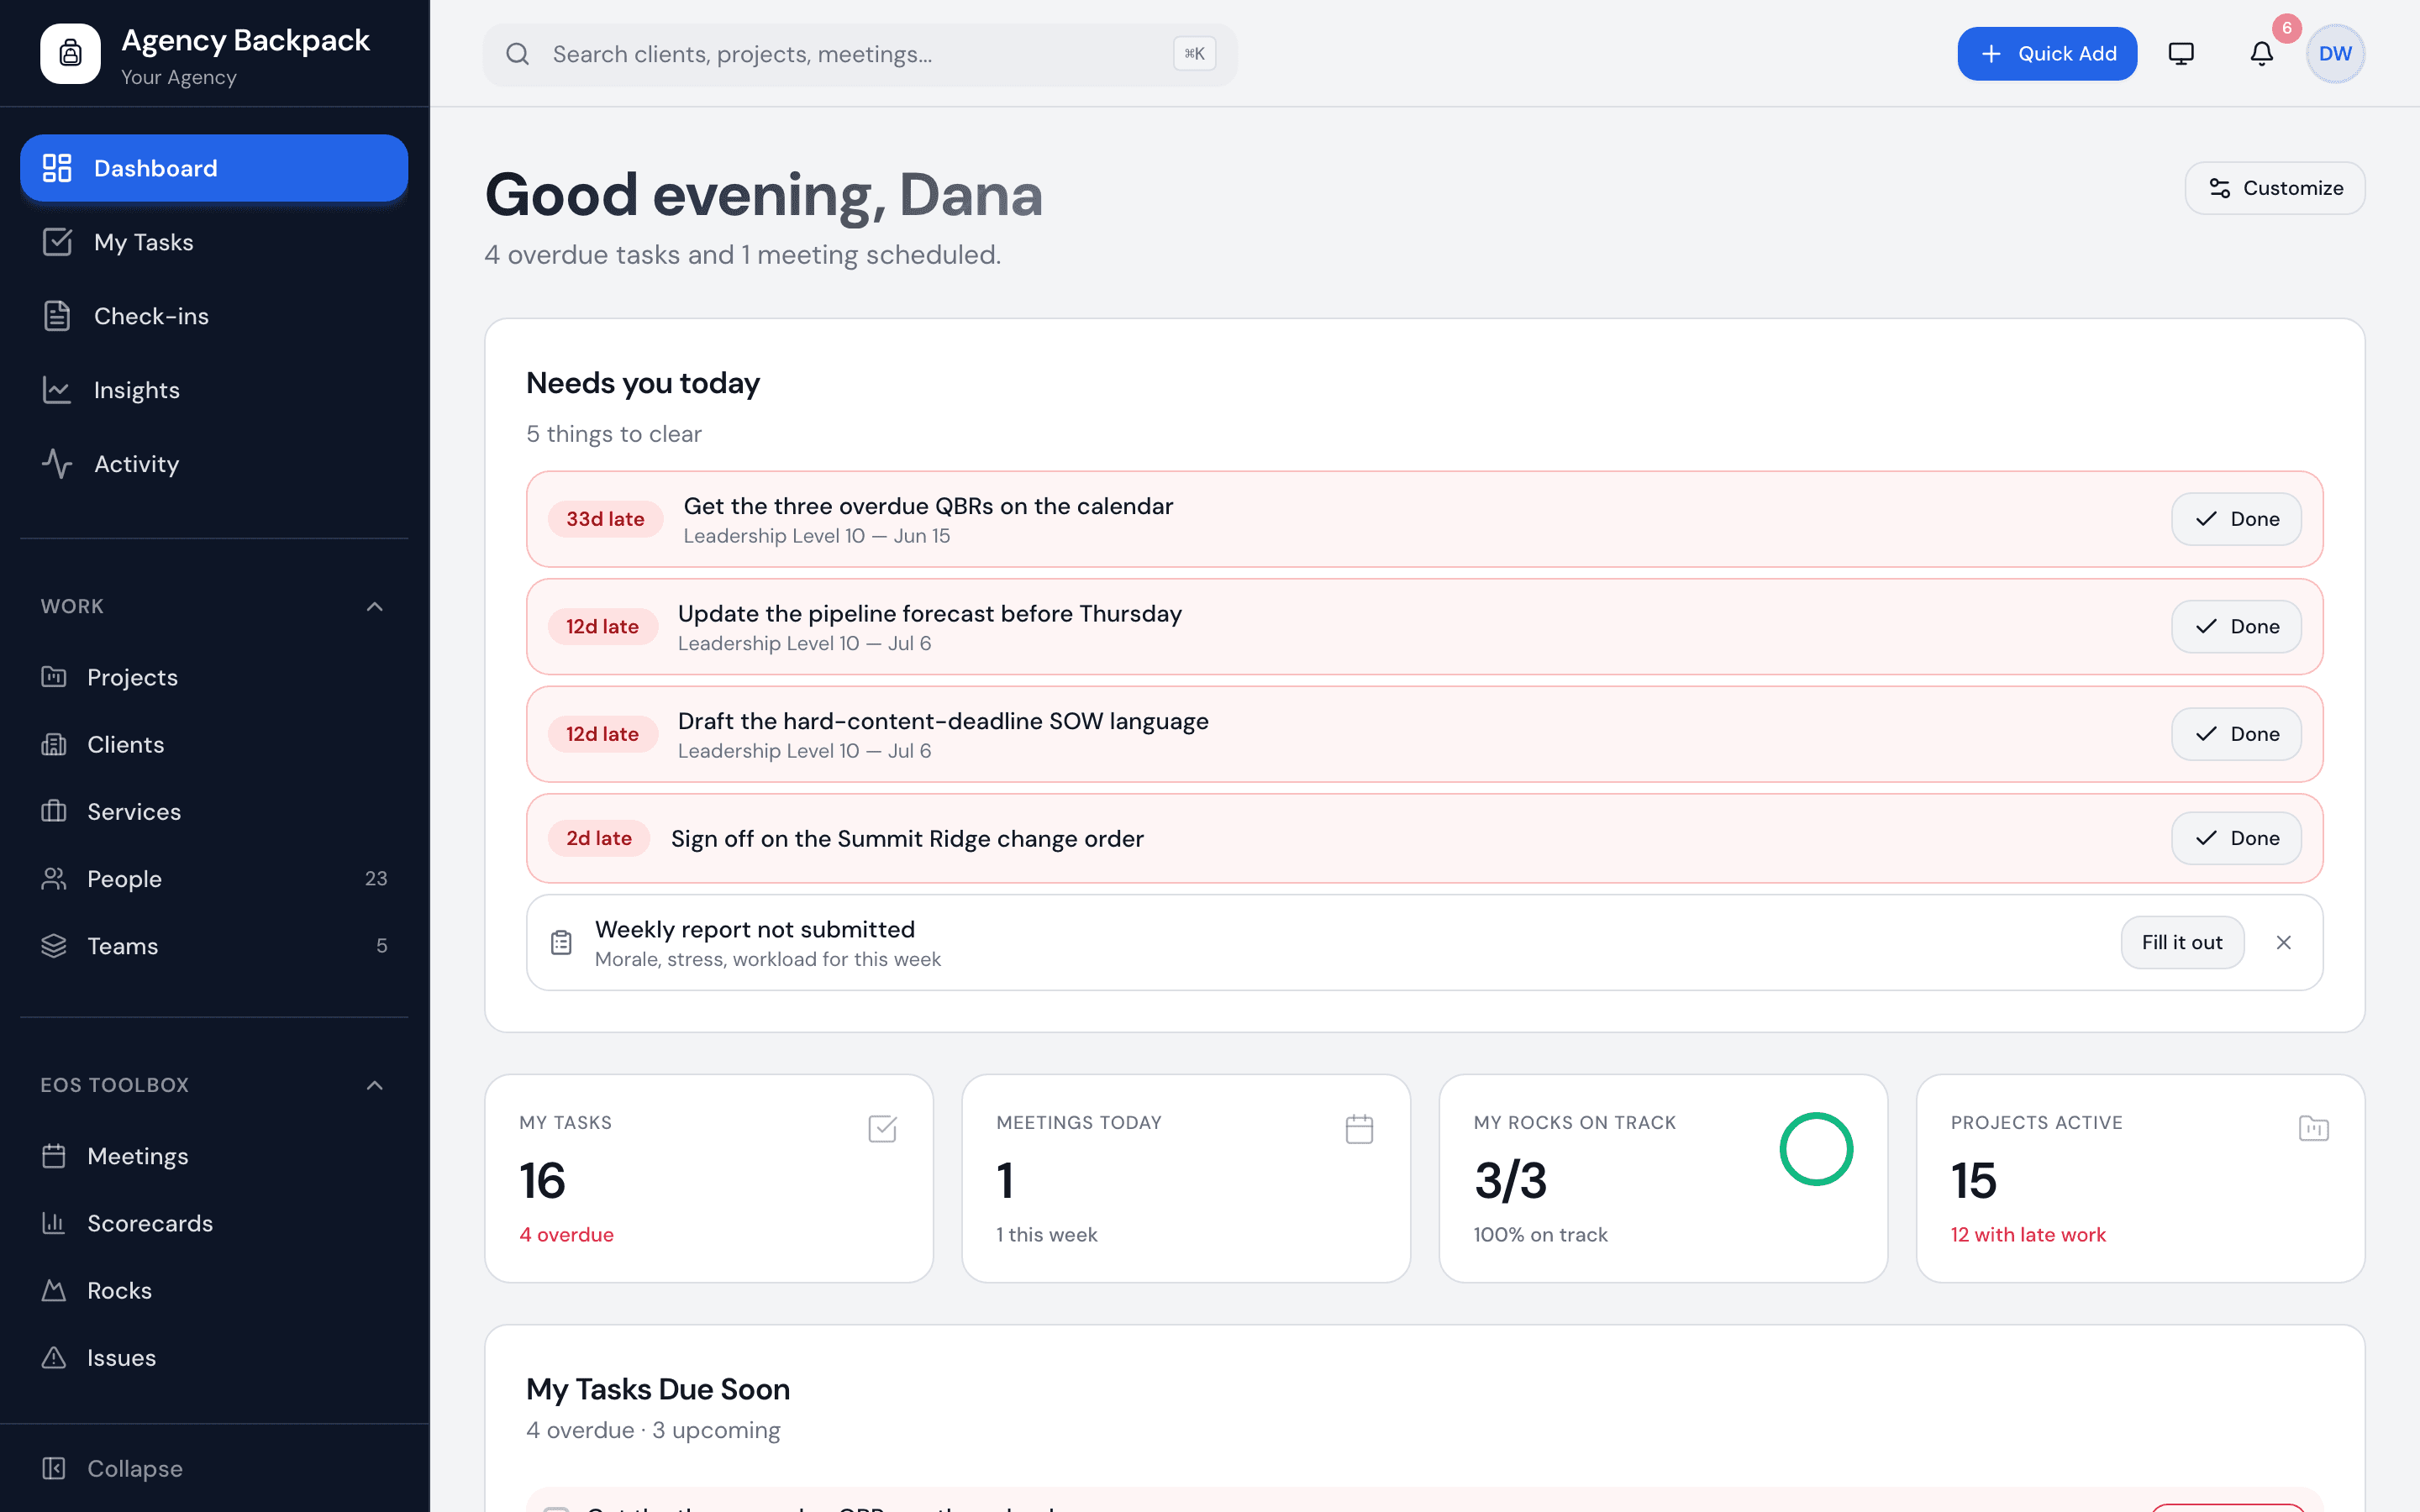Open the presentation screen icon in header
Screen dimensions: 2420x1512
(x=2181, y=54)
